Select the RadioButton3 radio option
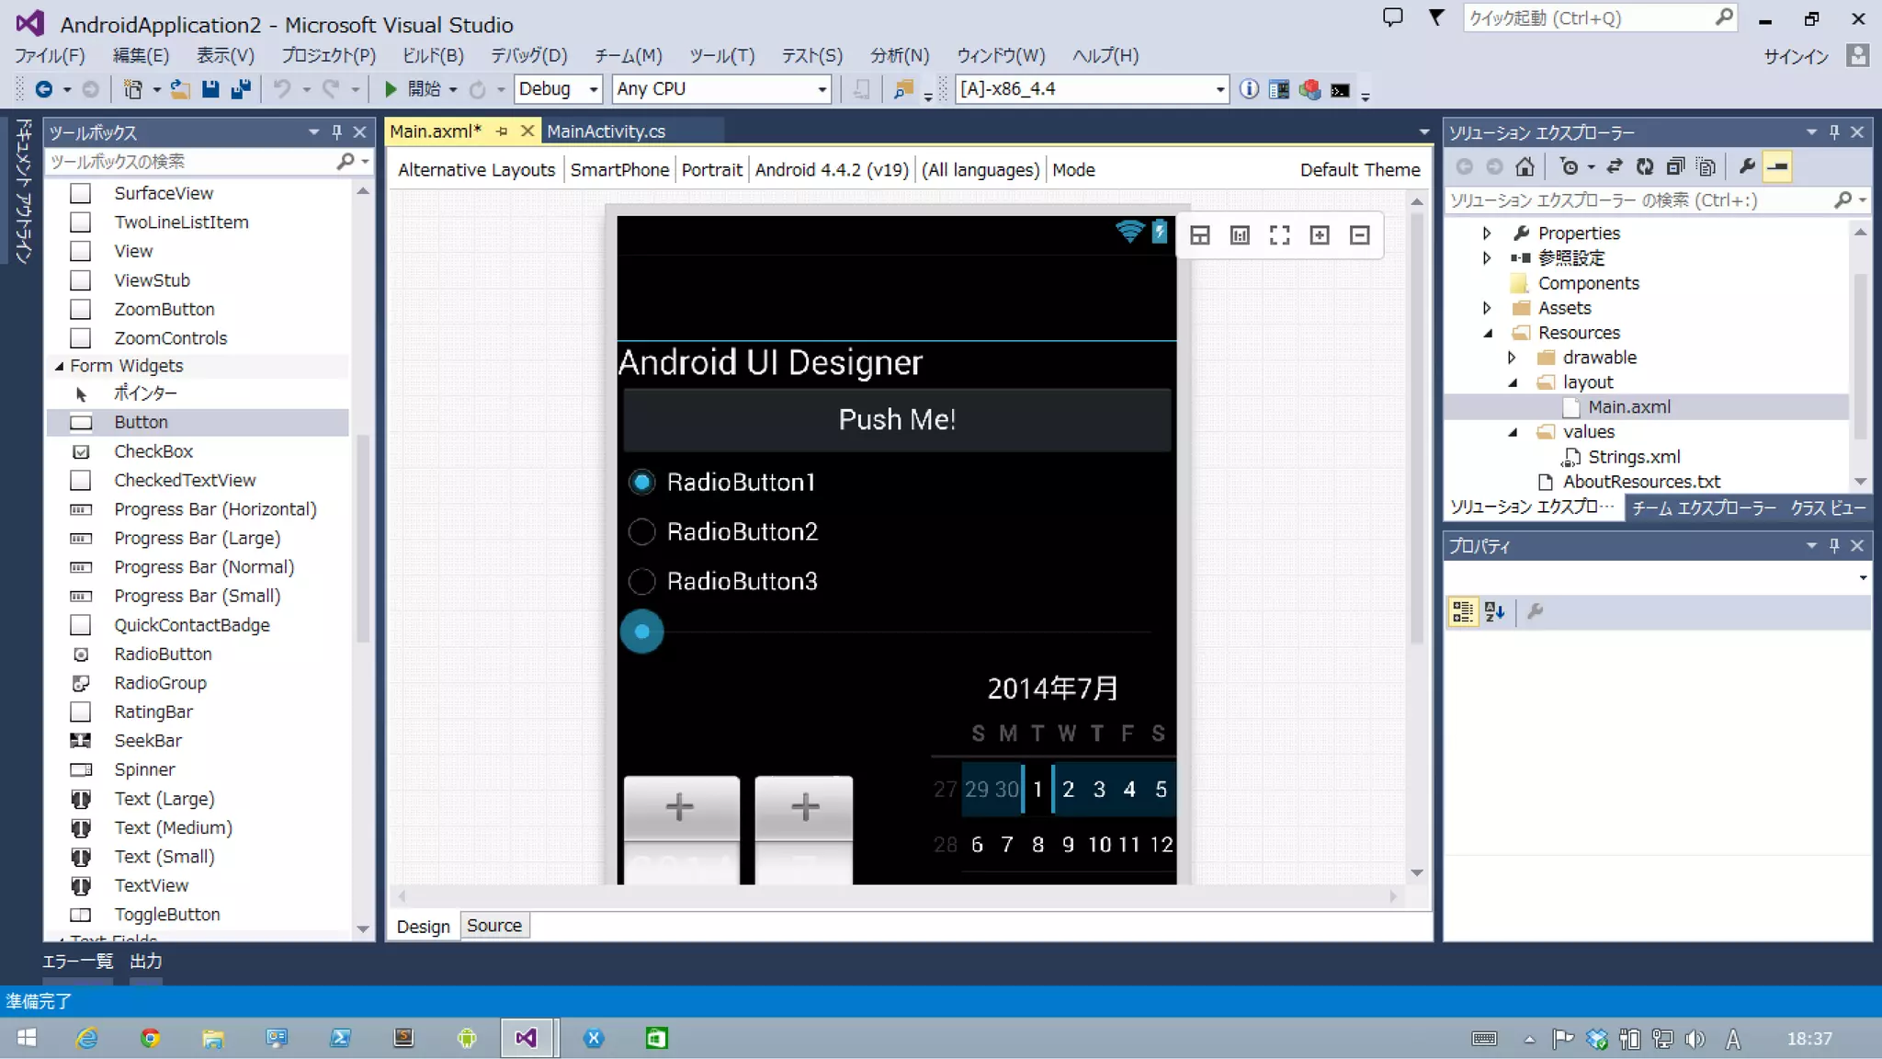The height and width of the screenshot is (1059, 1882). pyautogui.click(x=641, y=581)
